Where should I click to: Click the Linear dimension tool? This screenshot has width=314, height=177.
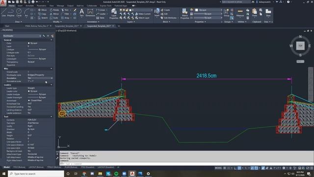[101, 10]
